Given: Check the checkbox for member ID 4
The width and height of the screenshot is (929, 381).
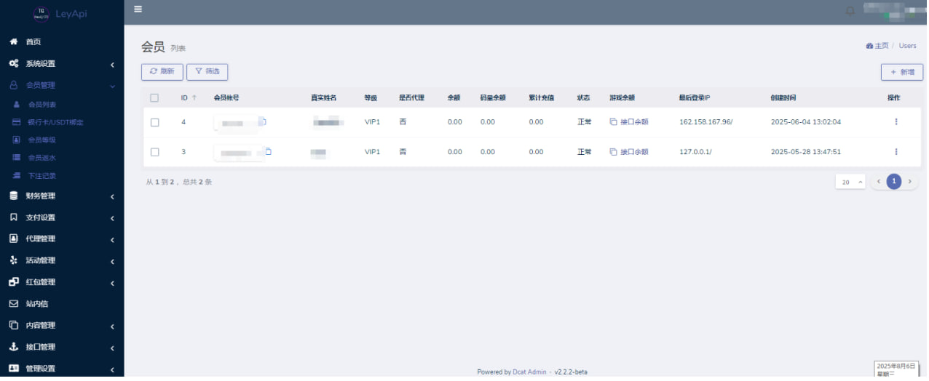Looking at the screenshot, I should [154, 122].
